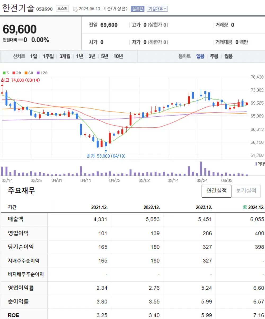Click the 당기순이익 row label
This screenshot has width=265, height=319.
click(x=21, y=247)
